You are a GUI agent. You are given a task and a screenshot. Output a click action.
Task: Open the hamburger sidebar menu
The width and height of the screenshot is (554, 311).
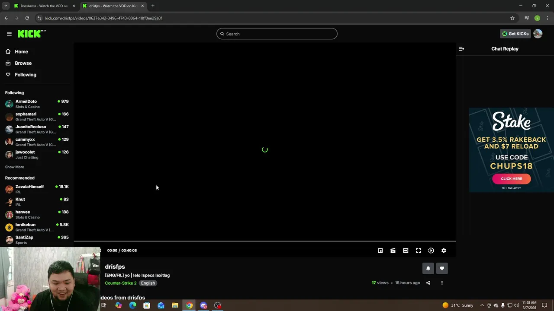click(9, 34)
